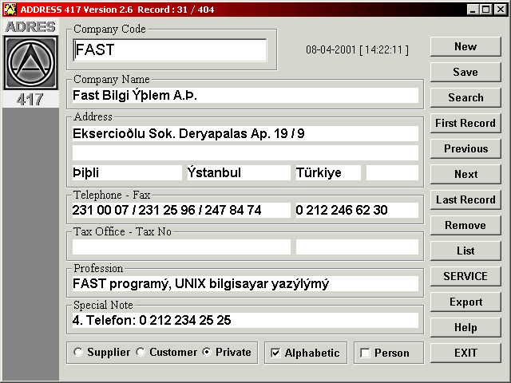Image resolution: width=511 pixels, height=383 pixels.
Task: Focus the Company Code field with FAST
Action: click(x=170, y=49)
